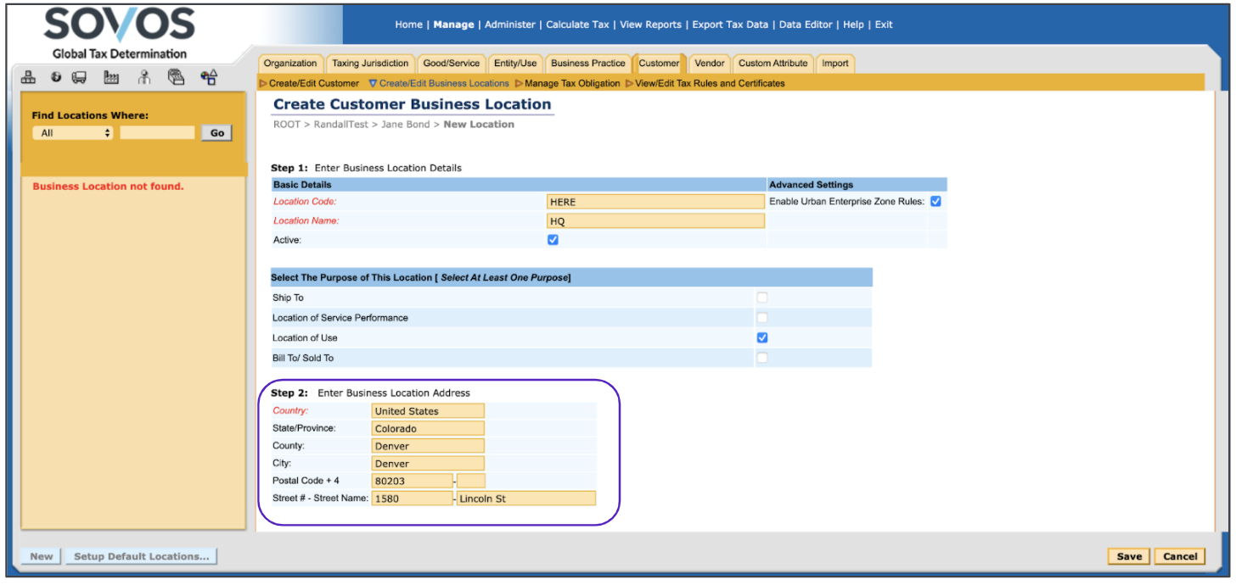Toggle Enable Urban Enterprise Zone Rules checkbox

click(935, 202)
